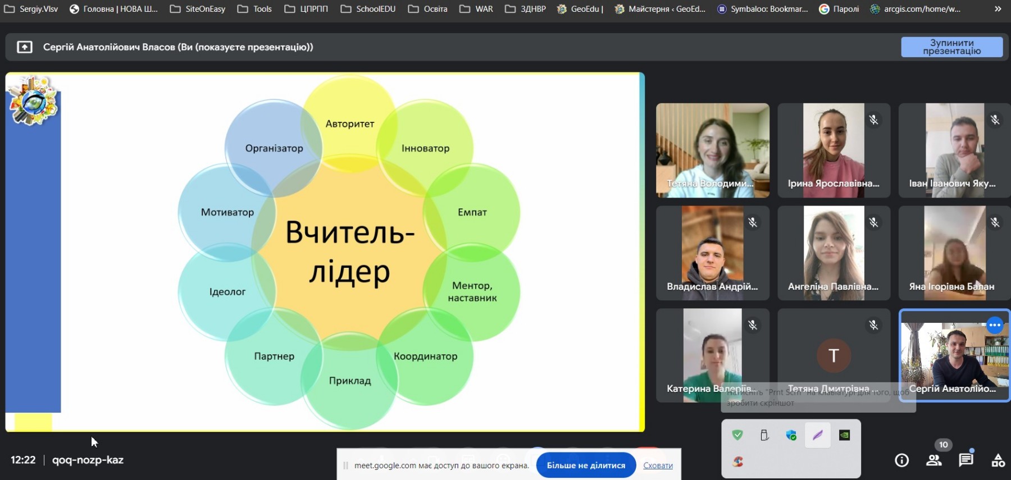Expand the hidden bookmarks overflow chevron
Image resolution: width=1011 pixels, height=480 pixels.
(x=998, y=9)
